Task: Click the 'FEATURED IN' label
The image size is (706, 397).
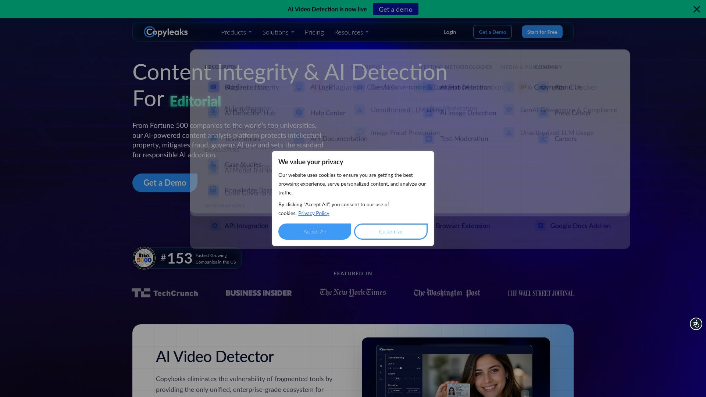Action: (353, 273)
